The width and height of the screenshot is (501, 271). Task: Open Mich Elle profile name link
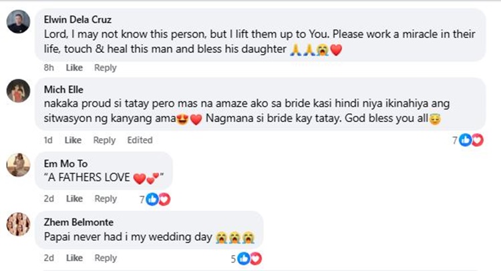[63, 88]
